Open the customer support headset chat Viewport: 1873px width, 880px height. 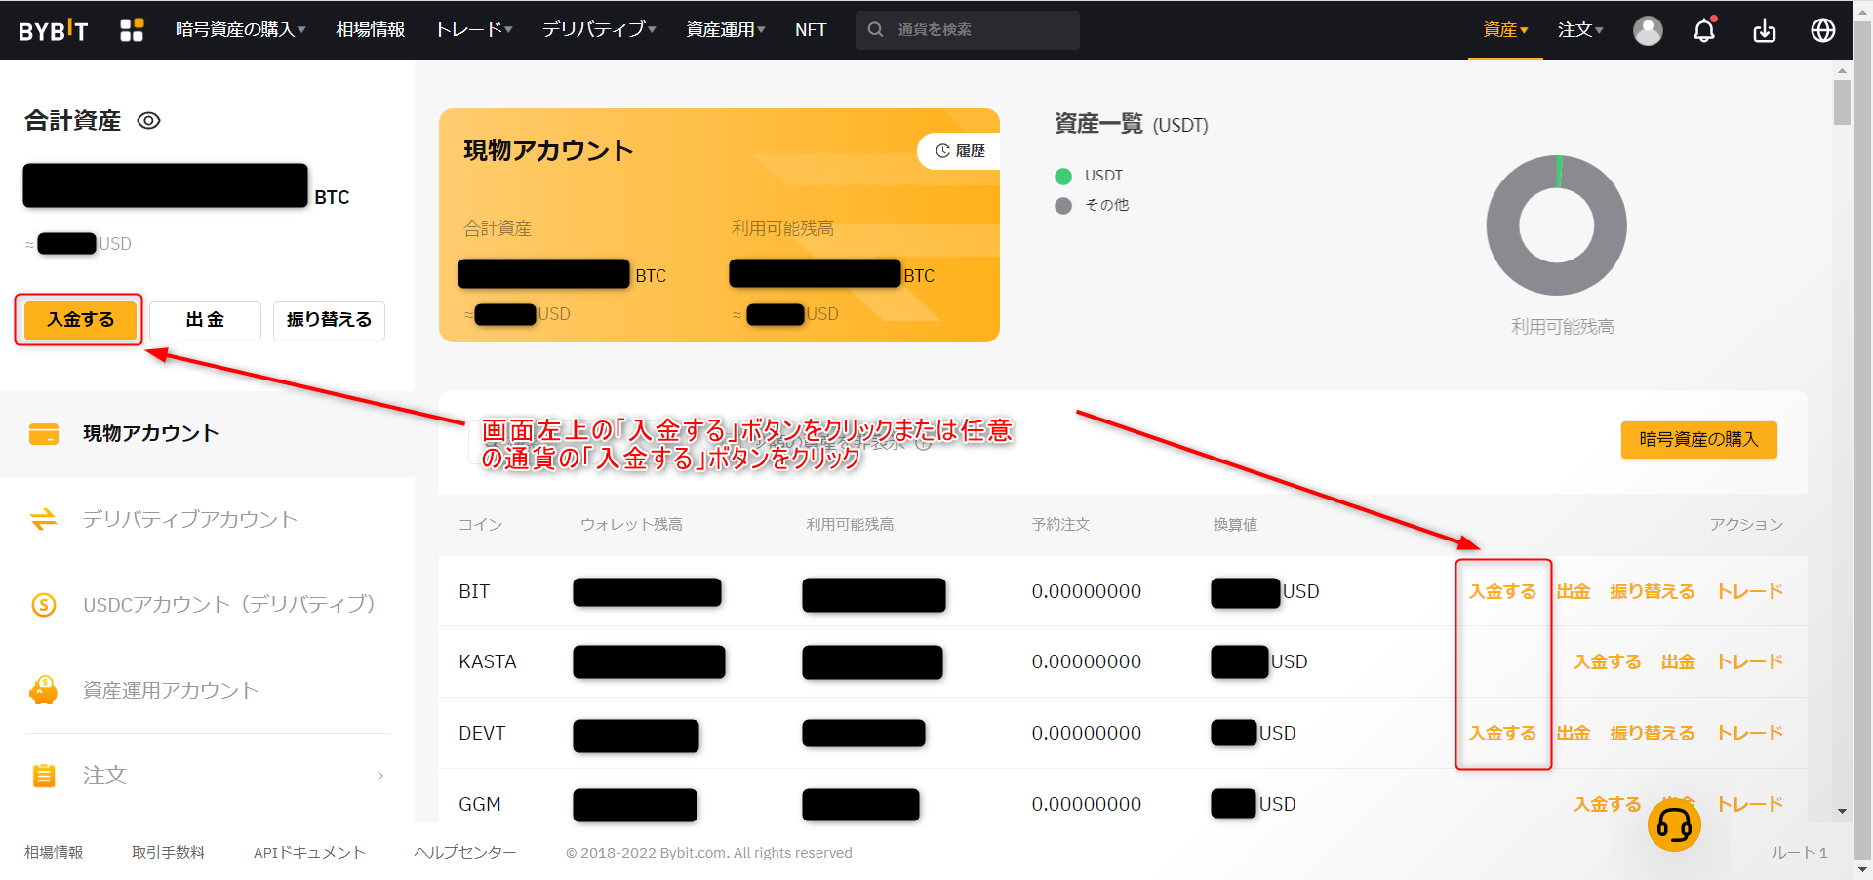tap(1674, 825)
